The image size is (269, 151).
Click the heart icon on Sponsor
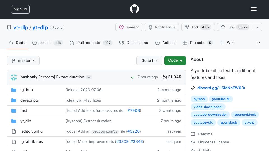pos(121,27)
